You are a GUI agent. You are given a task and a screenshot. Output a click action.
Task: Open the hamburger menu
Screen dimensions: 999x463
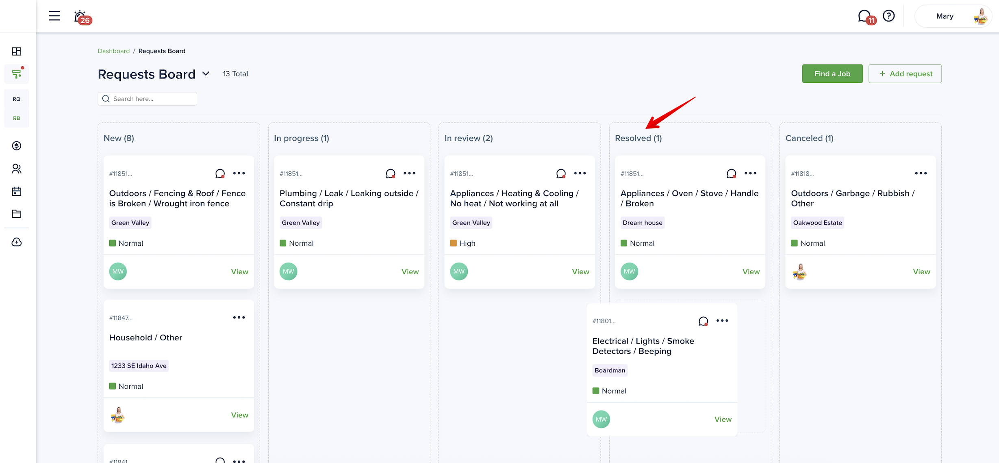(54, 16)
